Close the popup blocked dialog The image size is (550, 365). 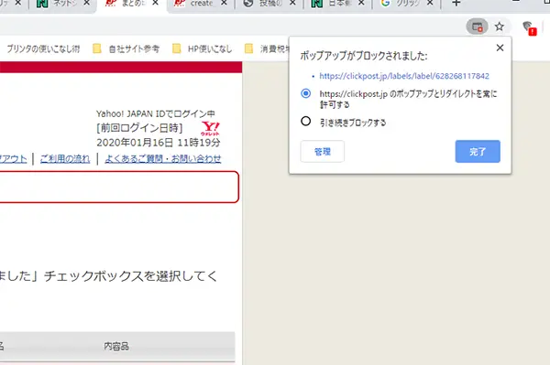pyautogui.click(x=500, y=48)
